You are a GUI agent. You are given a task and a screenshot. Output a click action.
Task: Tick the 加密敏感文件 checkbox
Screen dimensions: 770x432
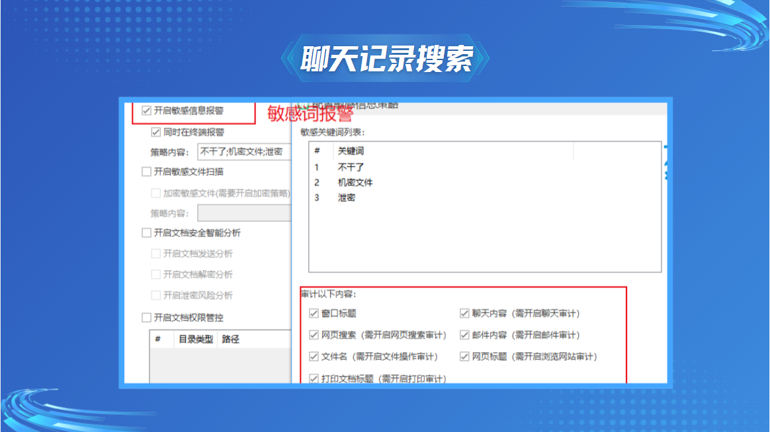coord(155,193)
